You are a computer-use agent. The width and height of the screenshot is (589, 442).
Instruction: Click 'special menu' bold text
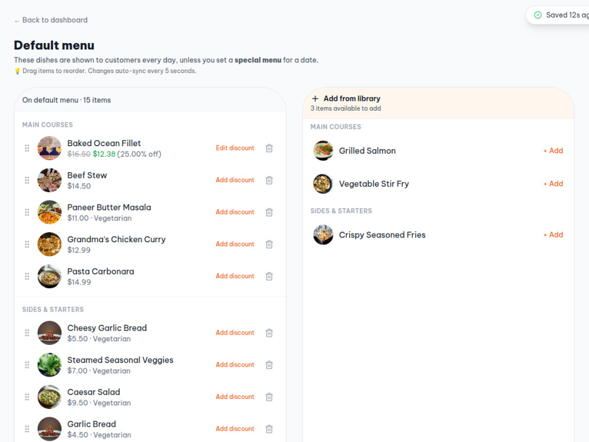258,60
